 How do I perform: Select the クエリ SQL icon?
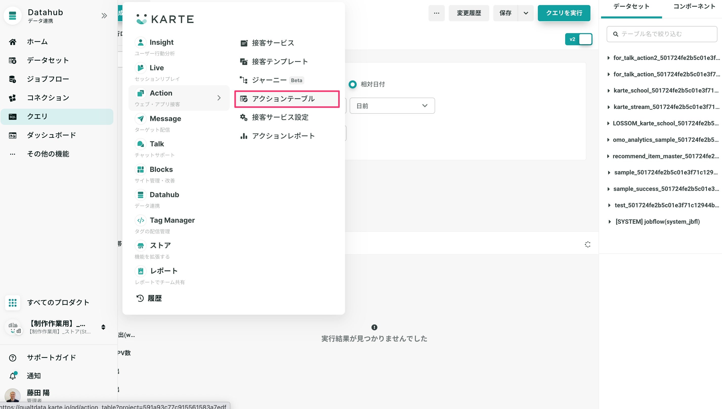click(x=12, y=117)
